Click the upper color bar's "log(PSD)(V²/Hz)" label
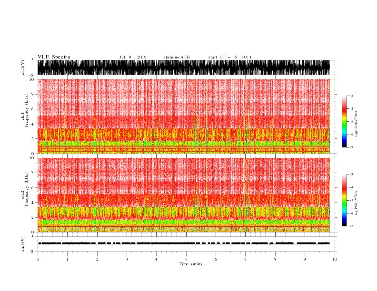This screenshot has width=377, height=291. click(357, 124)
